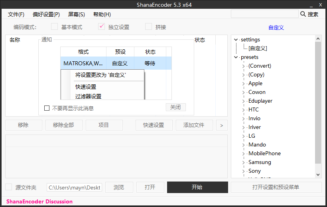Select the MobilePhone tree item
Screen dimensions: 327x207
coord(264,154)
